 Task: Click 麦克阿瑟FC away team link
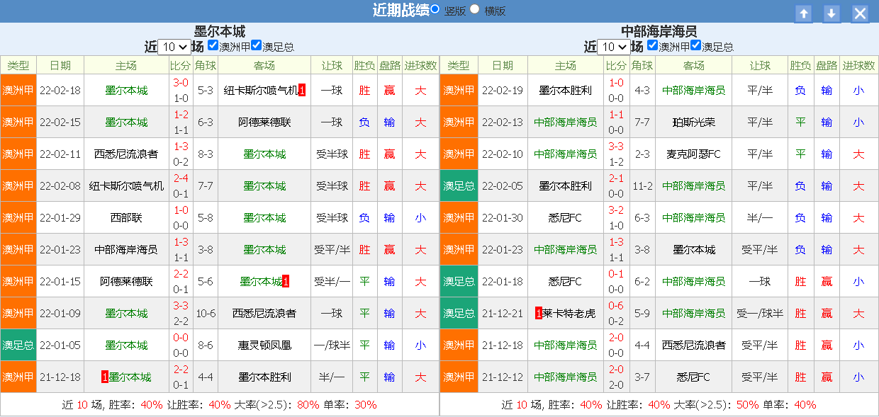tap(693, 154)
